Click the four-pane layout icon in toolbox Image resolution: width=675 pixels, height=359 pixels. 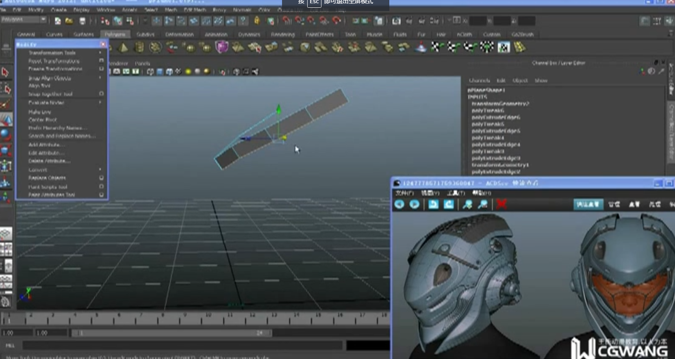(x=6, y=249)
